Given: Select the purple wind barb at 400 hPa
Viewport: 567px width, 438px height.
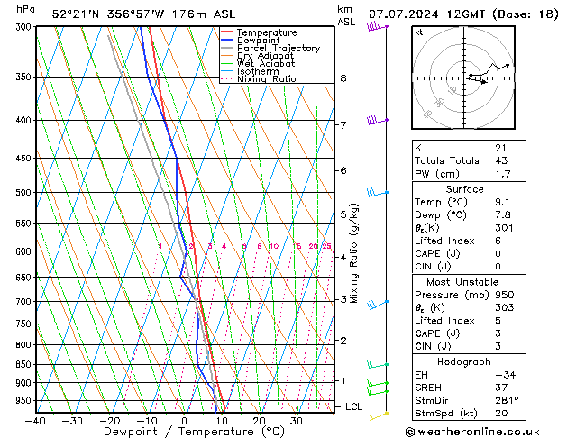Looking at the screenshot, I should pyautogui.click(x=379, y=120).
